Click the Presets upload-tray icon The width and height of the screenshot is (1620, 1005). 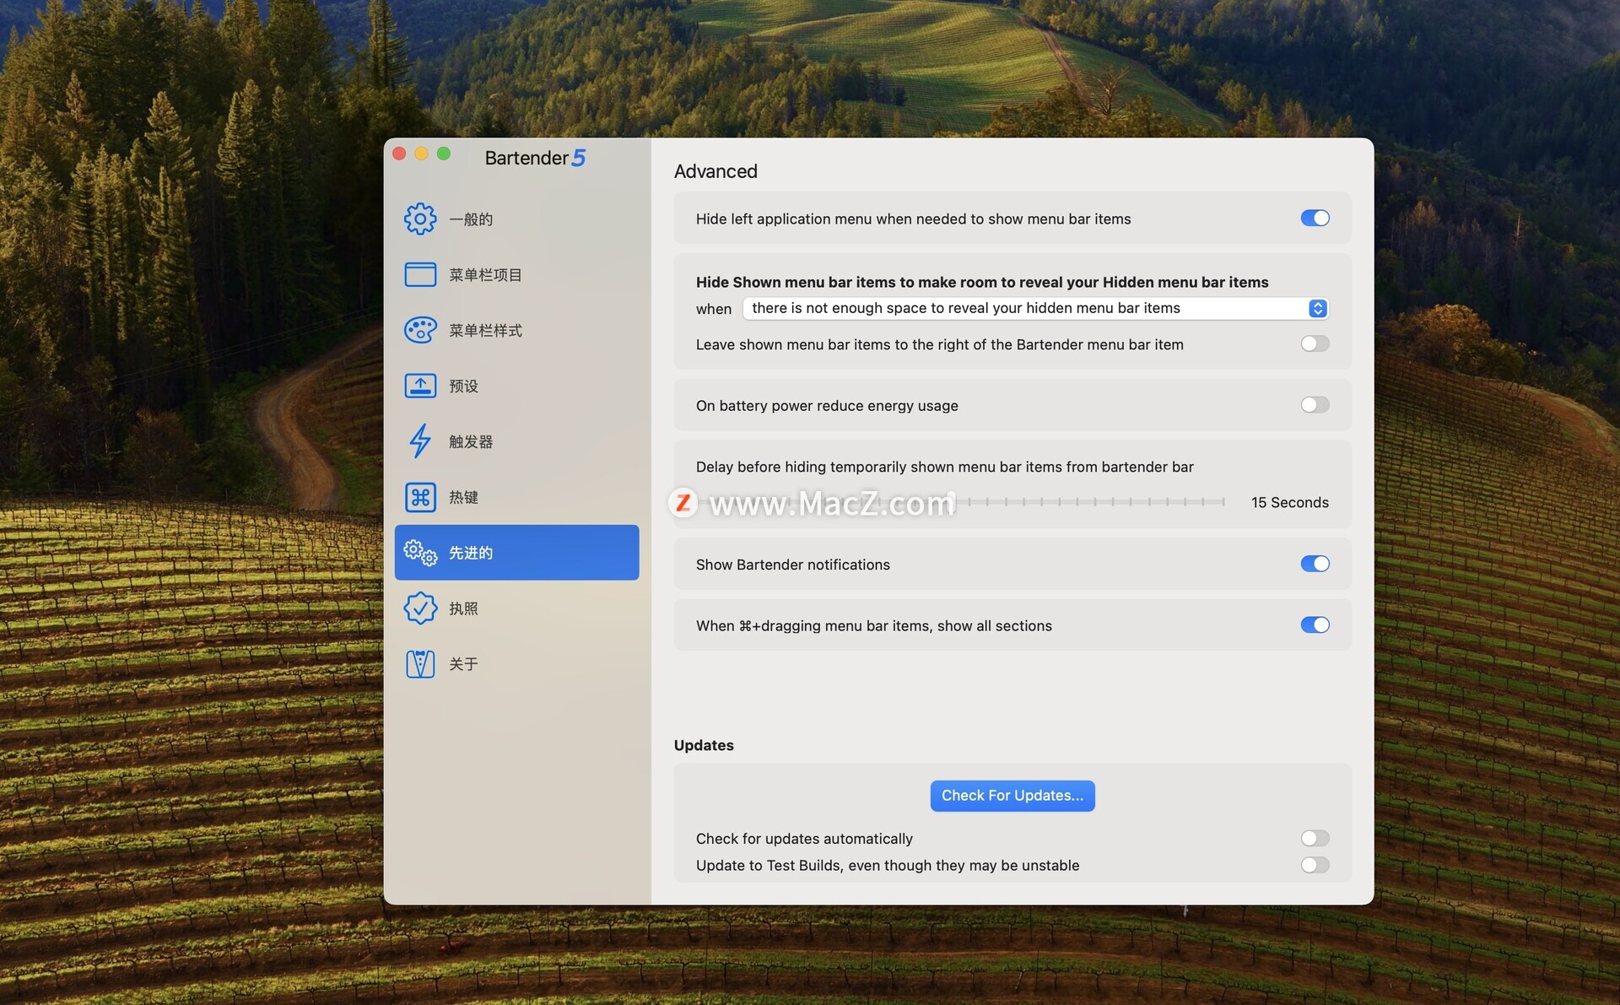click(420, 386)
